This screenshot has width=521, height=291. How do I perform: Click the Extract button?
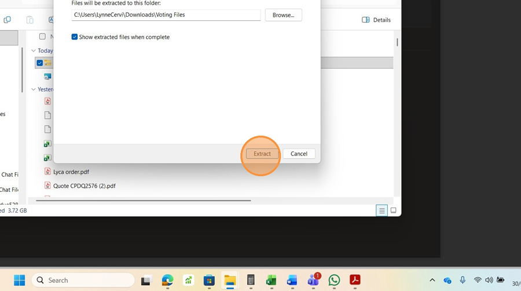coord(262,154)
